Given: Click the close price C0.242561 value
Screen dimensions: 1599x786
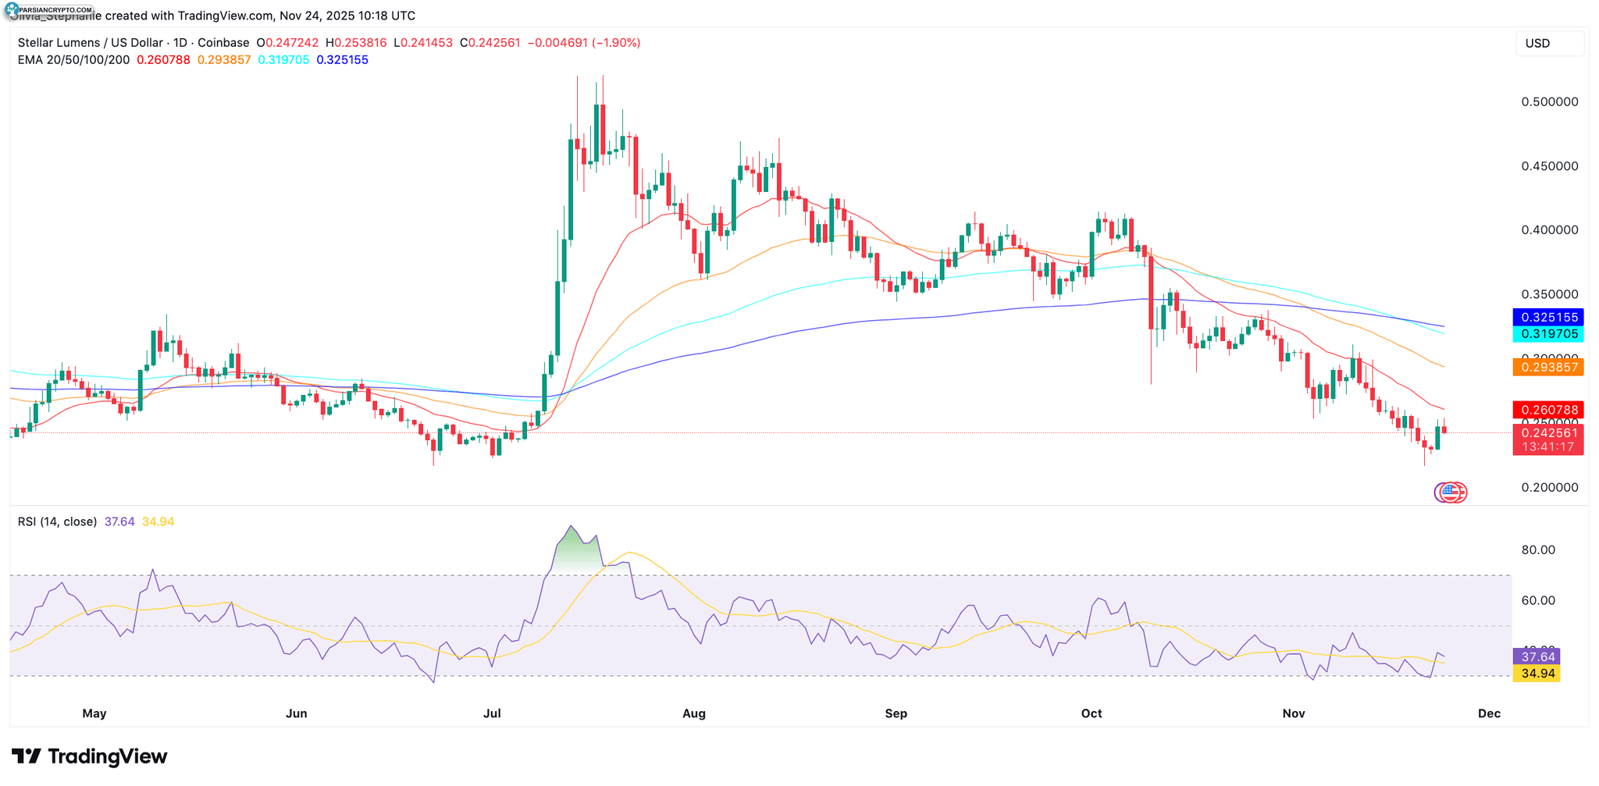Looking at the screenshot, I should [490, 43].
